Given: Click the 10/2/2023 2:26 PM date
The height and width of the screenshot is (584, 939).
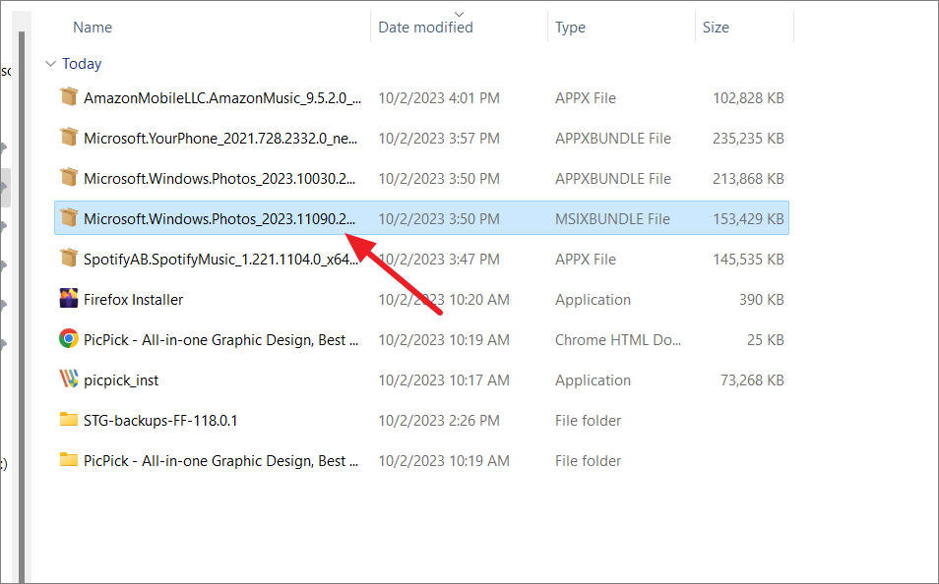Looking at the screenshot, I should pyautogui.click(x=439, y=421).
